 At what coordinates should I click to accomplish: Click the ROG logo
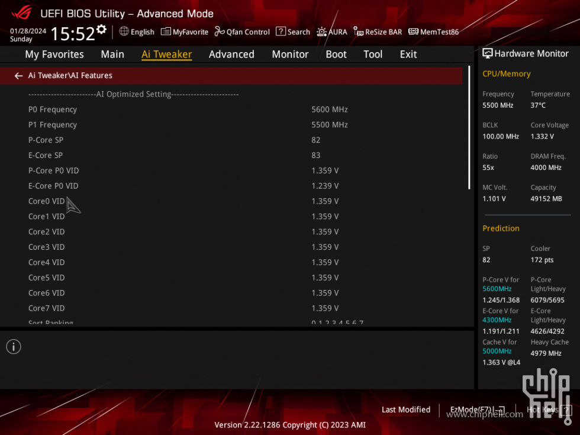tap(21, 12)
